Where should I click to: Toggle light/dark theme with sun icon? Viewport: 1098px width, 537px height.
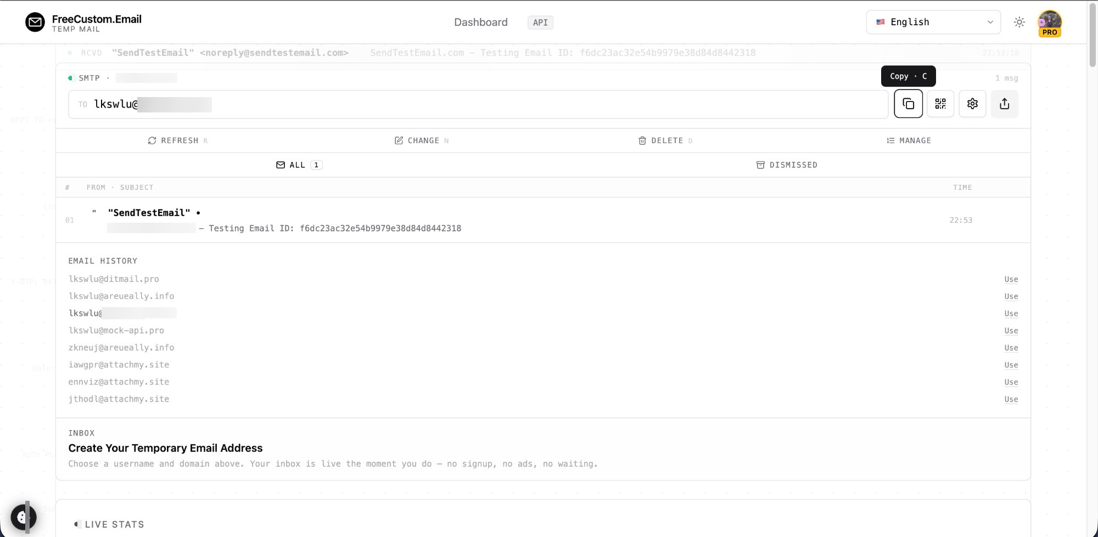pos(1019,22)
